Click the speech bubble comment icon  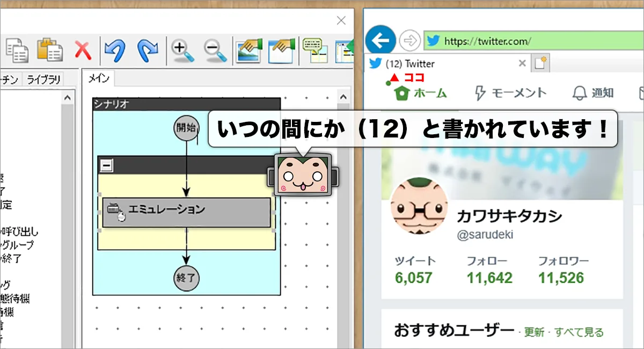(x=314, y=50)
